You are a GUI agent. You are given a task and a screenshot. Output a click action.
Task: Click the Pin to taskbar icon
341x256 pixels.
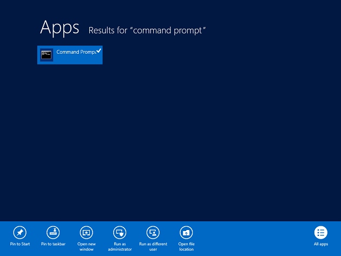click(53, 232)
